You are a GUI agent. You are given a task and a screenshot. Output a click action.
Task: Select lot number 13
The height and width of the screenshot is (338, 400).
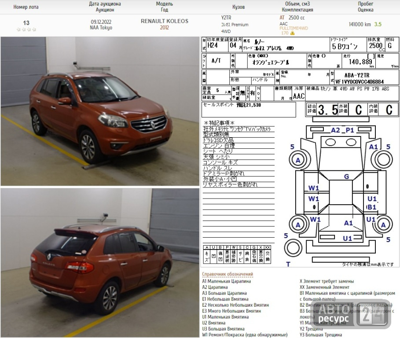(x=26, y=23)
